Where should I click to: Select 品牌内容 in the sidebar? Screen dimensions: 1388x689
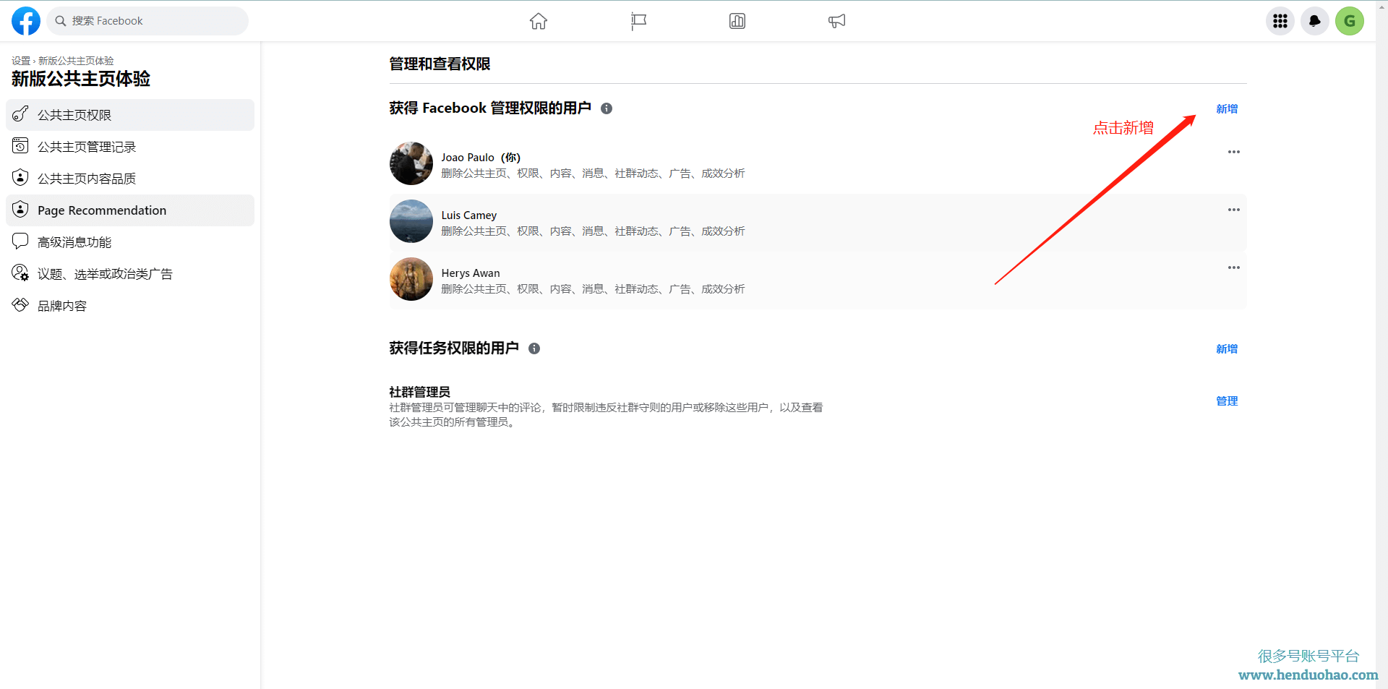pyautogui.click(x=130, y=306)
